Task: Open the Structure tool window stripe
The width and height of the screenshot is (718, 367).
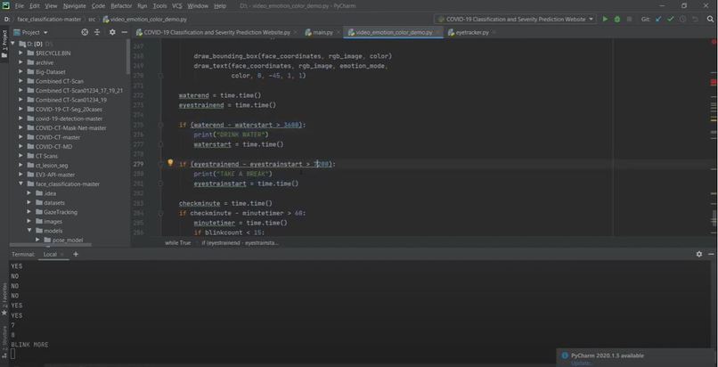Action: [x=4, y=343]
